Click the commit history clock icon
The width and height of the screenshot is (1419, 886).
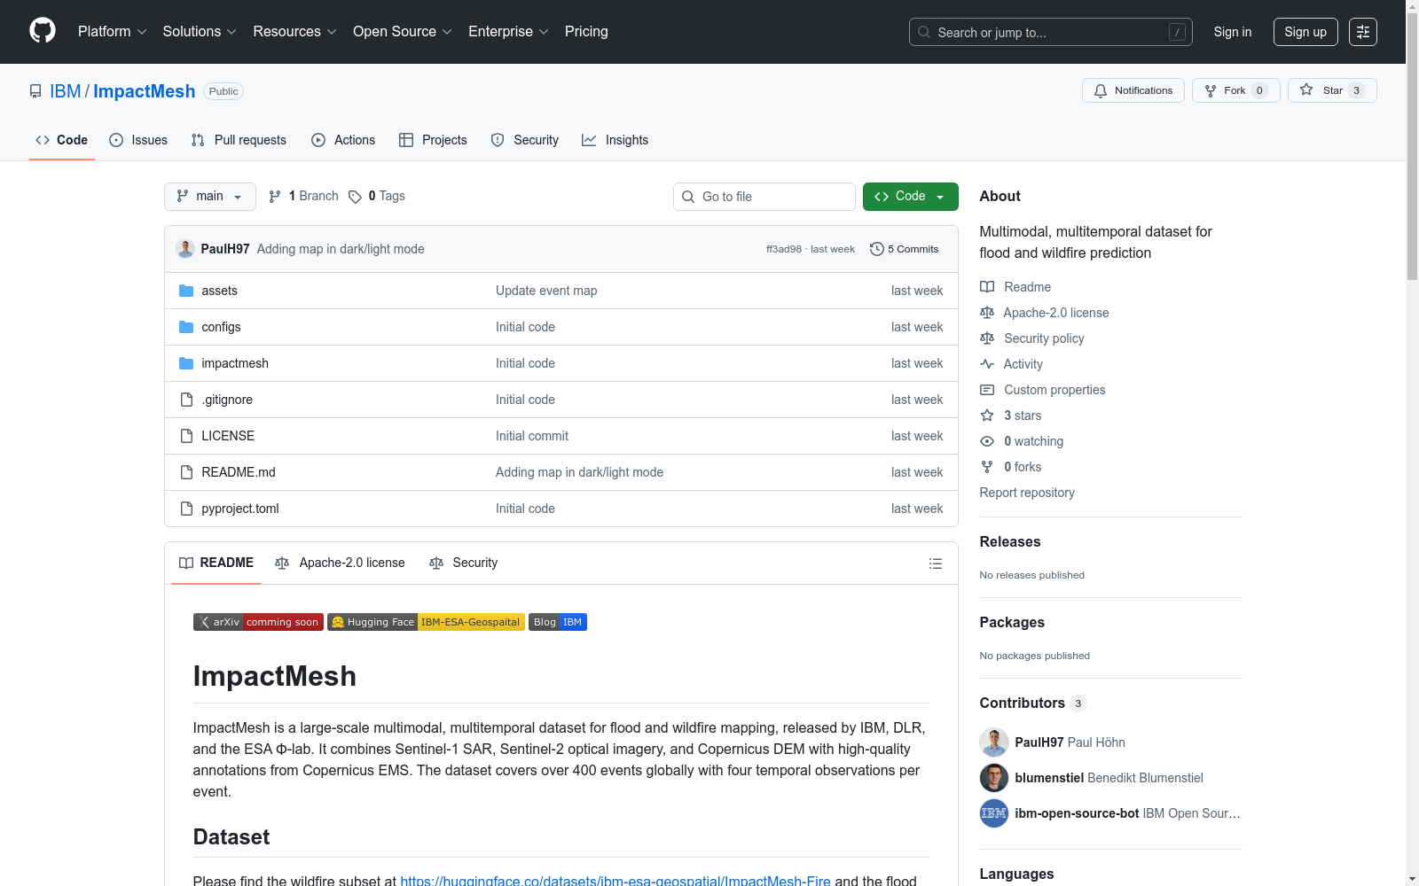876,249
